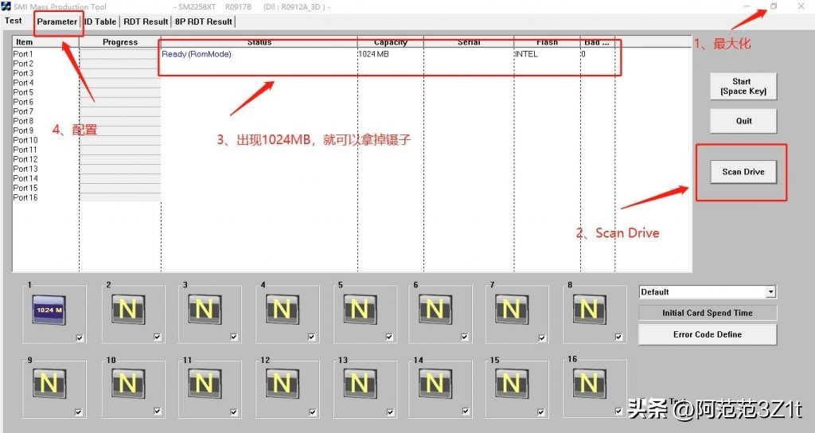Select the port 15 N status icon
815x433 pixels.
point(512,384)
